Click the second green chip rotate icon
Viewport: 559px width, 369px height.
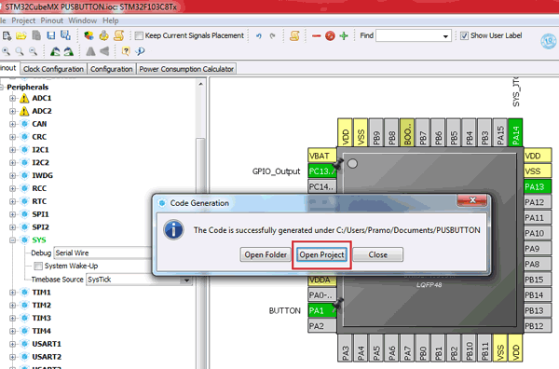(x=68, y=51)
